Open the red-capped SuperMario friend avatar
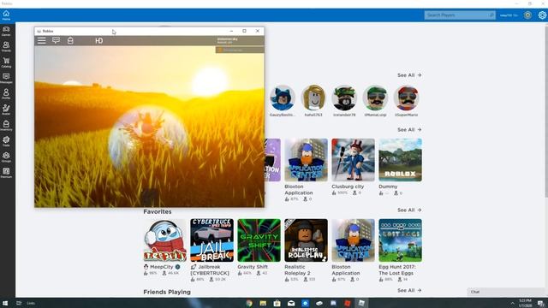 click(406, 98)
